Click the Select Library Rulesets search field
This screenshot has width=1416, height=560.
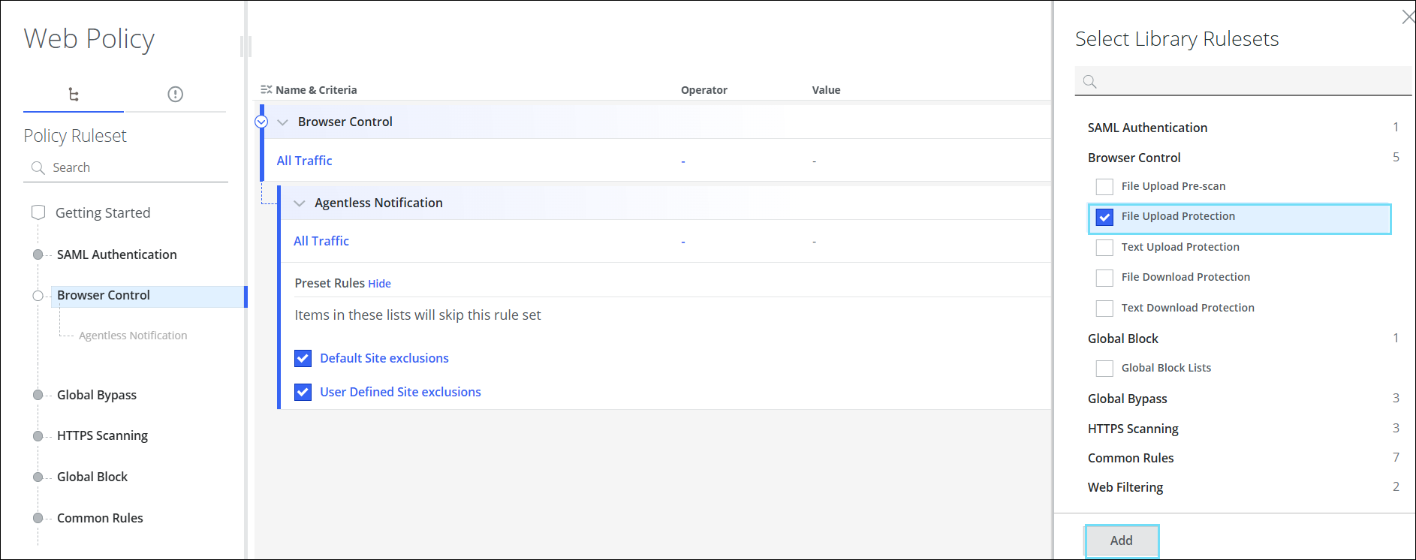point(1250,82)
